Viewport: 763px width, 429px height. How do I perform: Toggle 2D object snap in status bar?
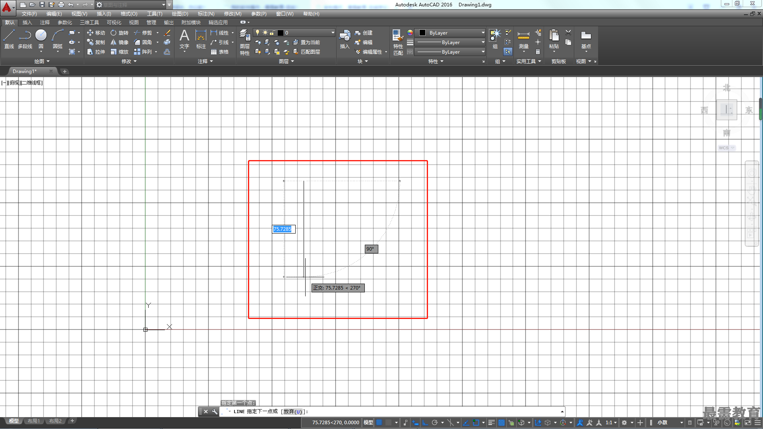[x=476, y=423]
